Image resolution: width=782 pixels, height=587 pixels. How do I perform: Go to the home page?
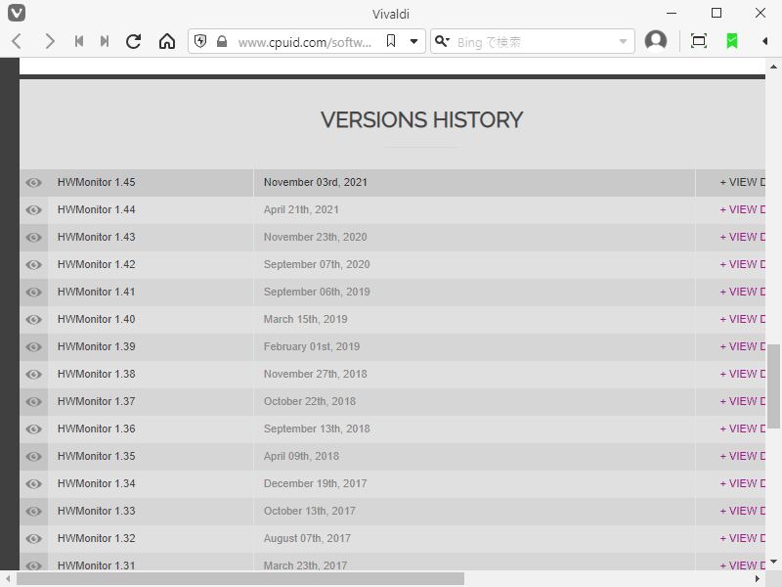coord(167,41)
